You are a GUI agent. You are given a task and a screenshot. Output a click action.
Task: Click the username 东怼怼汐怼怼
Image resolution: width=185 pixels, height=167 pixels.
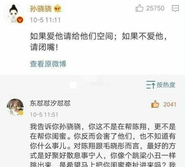[x=50, y=103]
